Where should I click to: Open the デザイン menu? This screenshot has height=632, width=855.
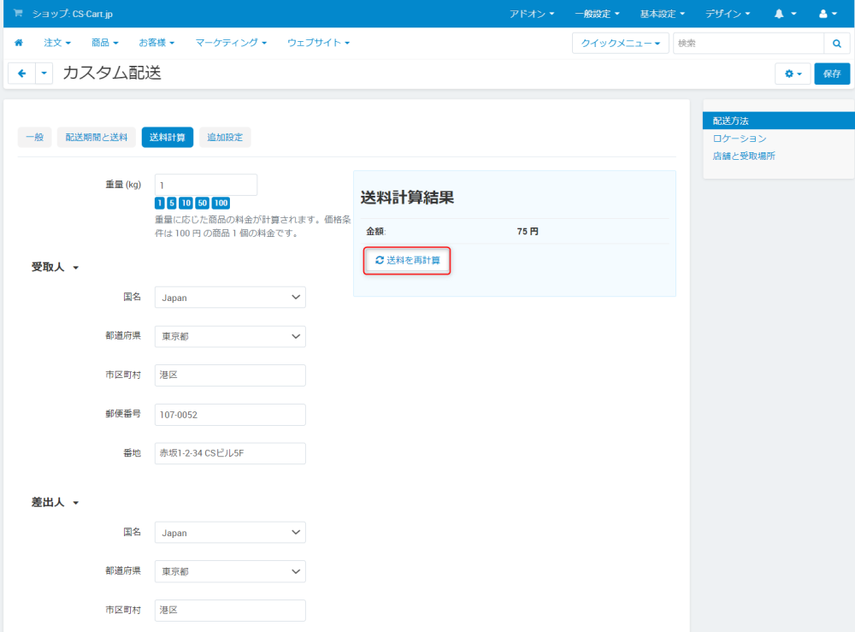tap(728, 14)
